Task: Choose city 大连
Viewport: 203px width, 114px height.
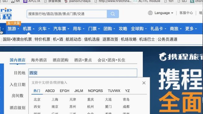Action: (x=108, y=99)
